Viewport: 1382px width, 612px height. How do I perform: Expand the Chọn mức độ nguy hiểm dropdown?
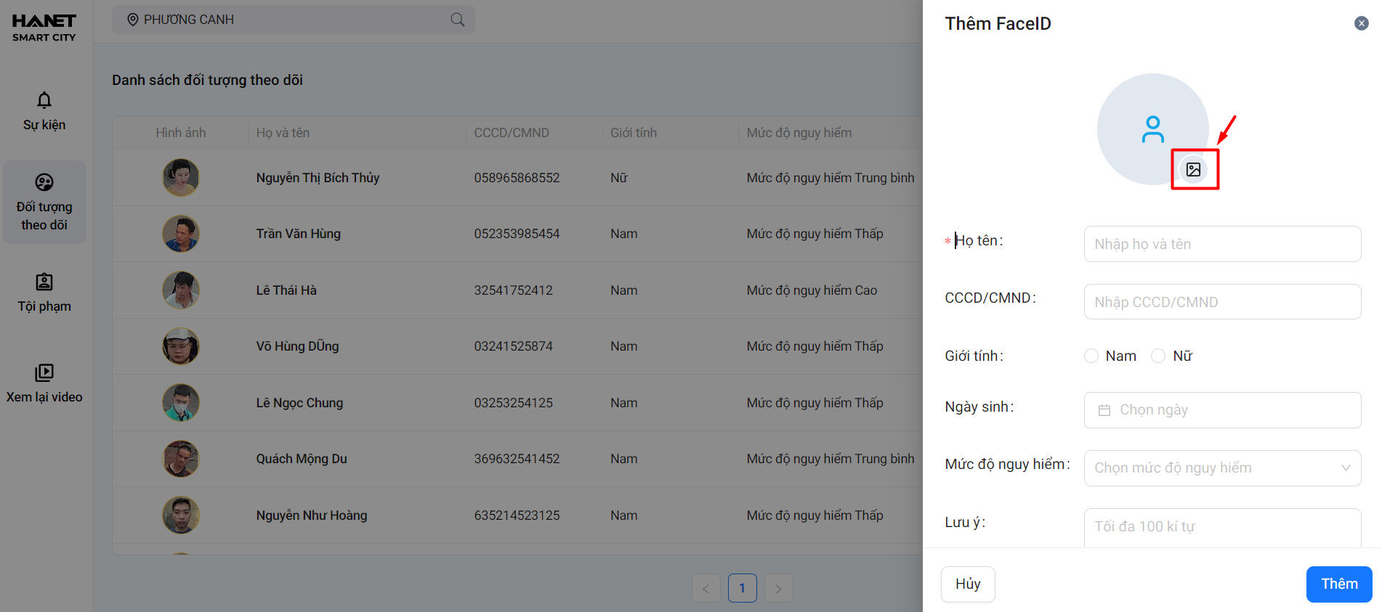pyautogui.click(x=1222, y=468)
